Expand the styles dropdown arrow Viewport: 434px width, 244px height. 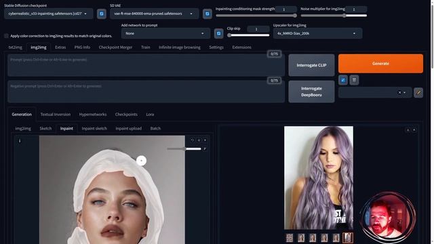[x=405, y=93]
